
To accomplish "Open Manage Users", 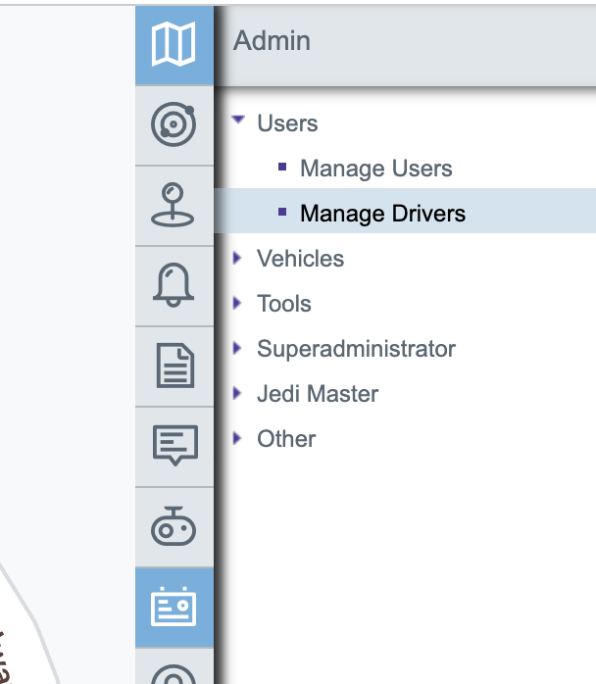I will (375, 169).
